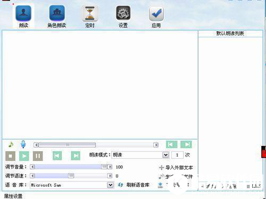Click the 调节音量 volume slider thumb
This screenshot has height=199, width=266.
104,167
